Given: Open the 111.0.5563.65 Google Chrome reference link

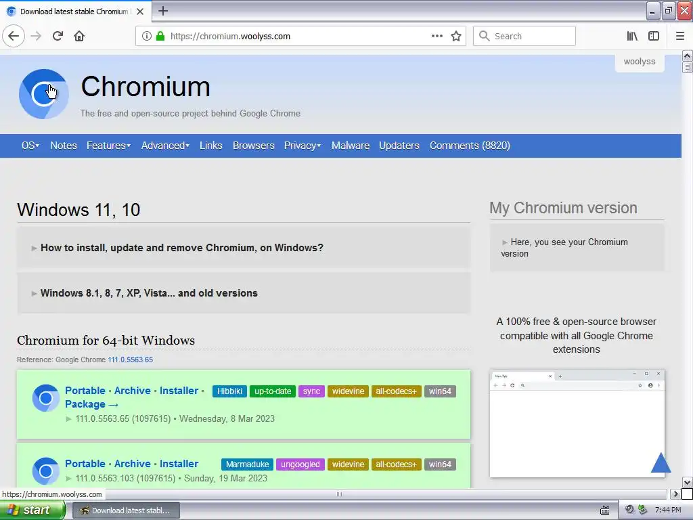Looking at the screenshot, I should (131, 360).
